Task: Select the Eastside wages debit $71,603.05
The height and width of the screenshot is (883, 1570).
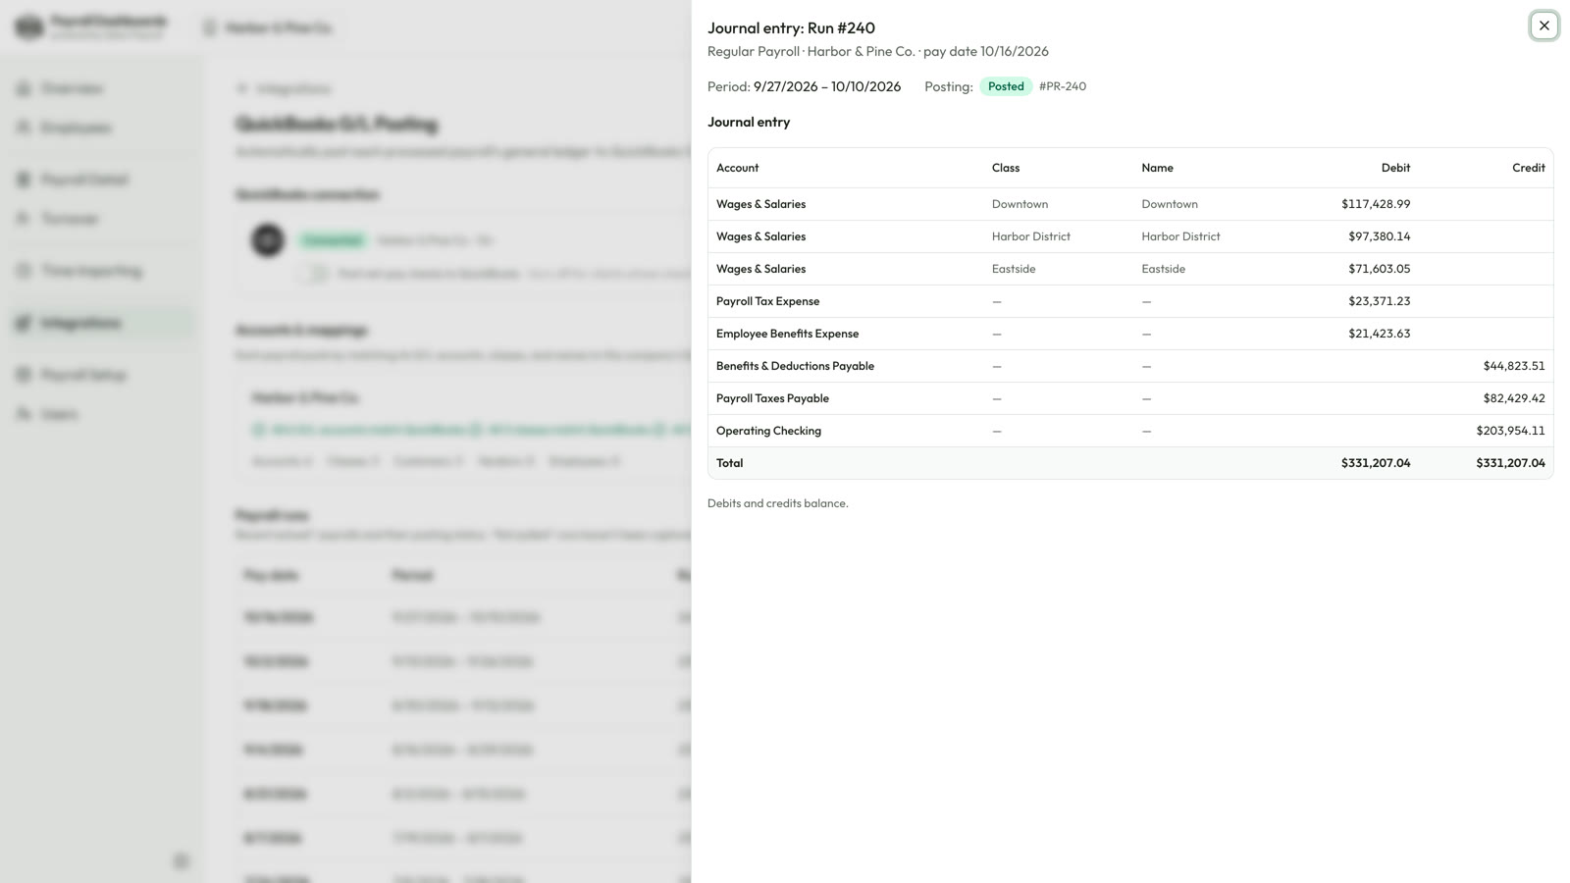Action: click(x=1379, y=269)
